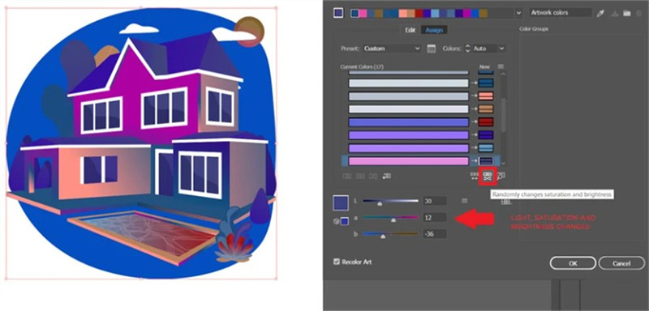Click the house artwork on the canvas
This screenshot has width=649, height=311.
click(140, 143)
